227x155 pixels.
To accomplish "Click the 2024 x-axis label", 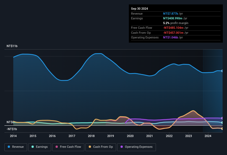I will pos(208,136).
